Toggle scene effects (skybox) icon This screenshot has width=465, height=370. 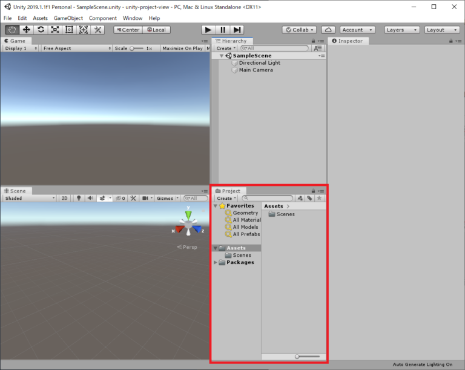click(102, 198)
